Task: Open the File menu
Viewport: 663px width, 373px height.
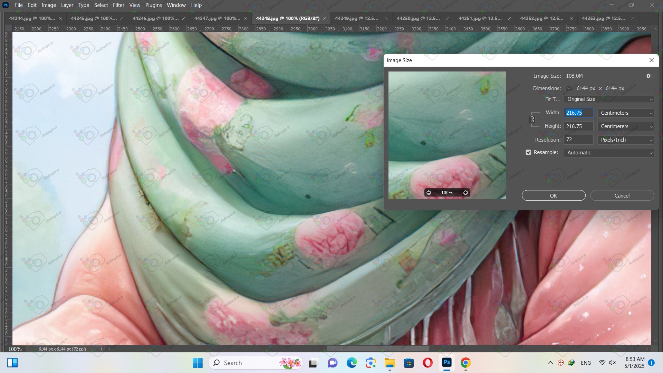Action: click(x=19, y=5)
